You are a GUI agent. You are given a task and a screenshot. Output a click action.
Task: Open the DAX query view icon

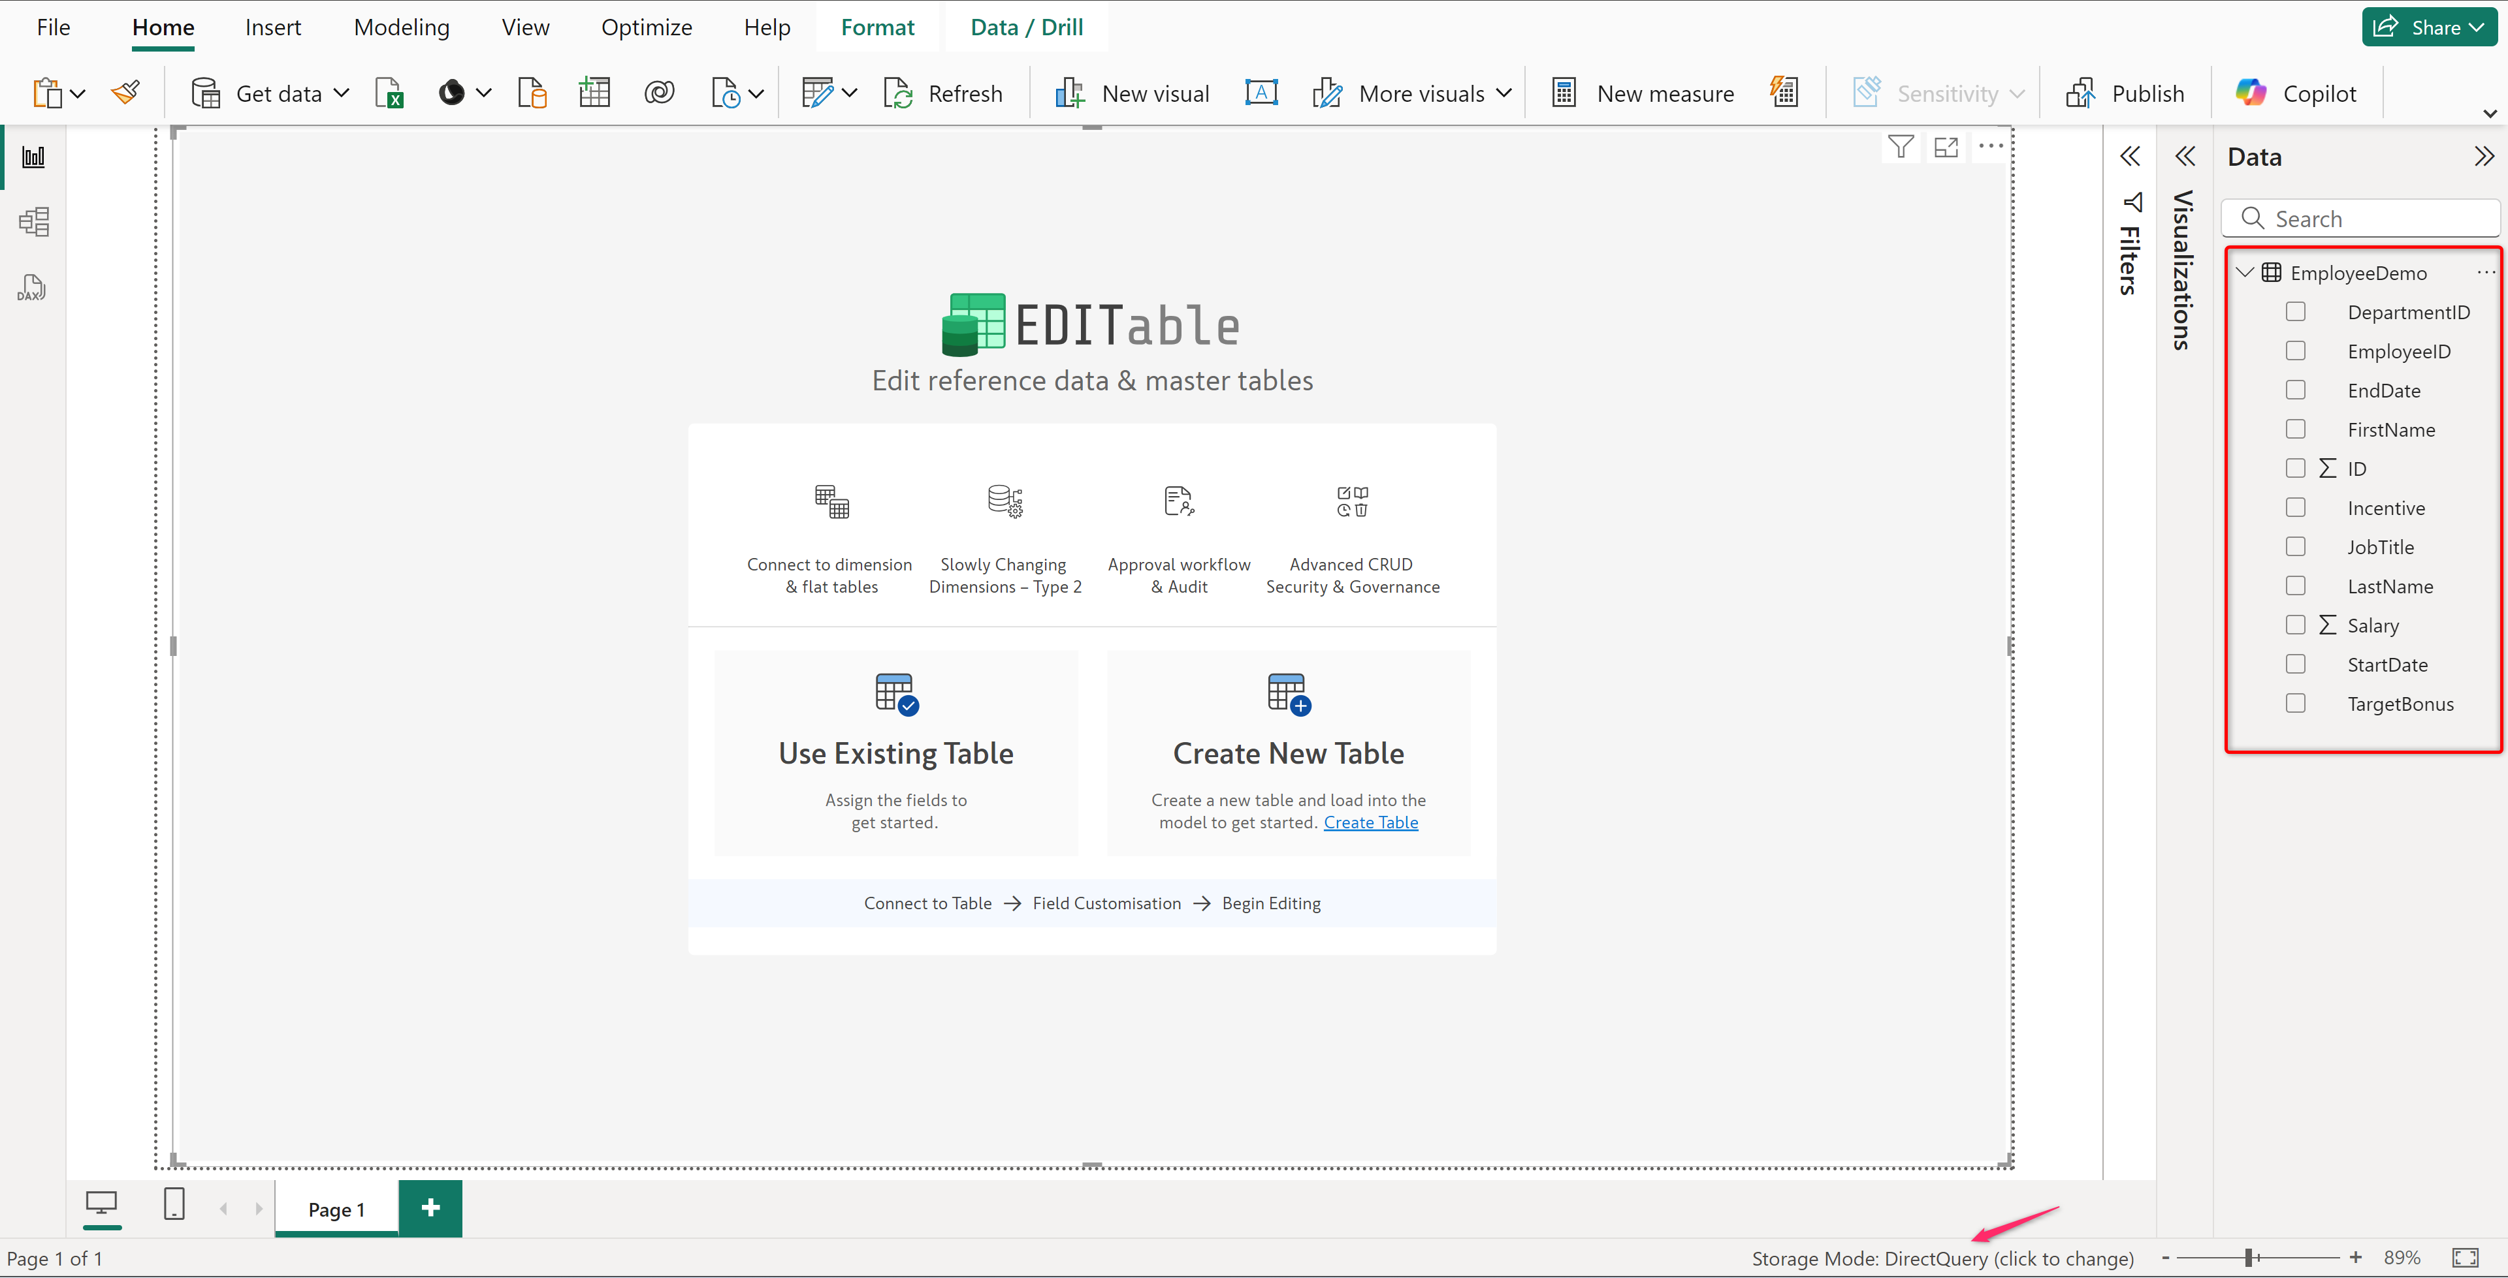point(32,288)
